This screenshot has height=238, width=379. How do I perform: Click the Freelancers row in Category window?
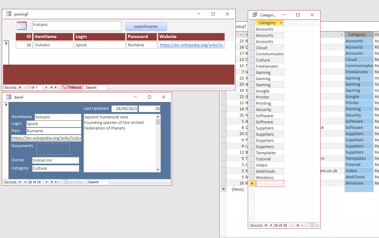pyautogui.click(x=269, y=66)
